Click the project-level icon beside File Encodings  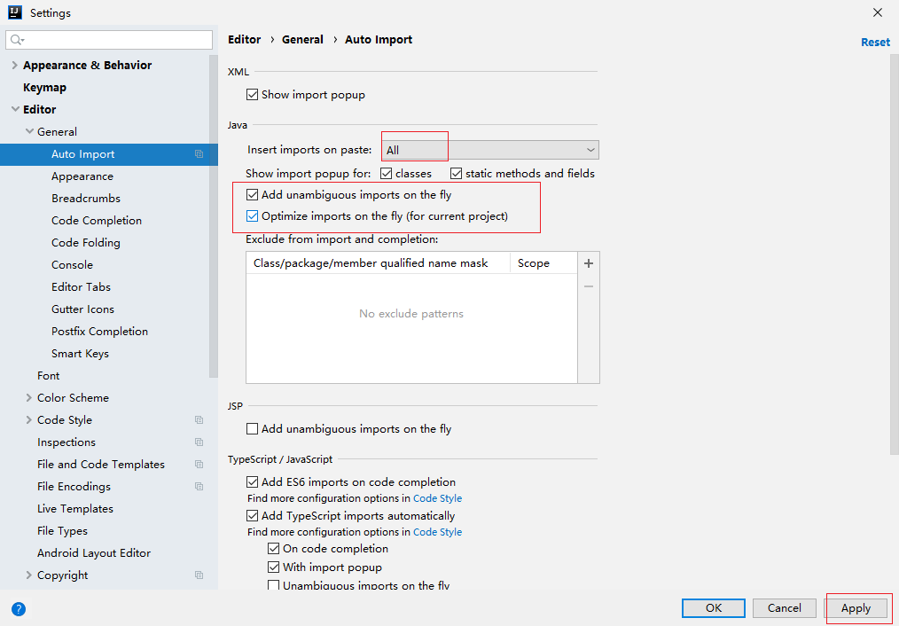click(199, 487)
